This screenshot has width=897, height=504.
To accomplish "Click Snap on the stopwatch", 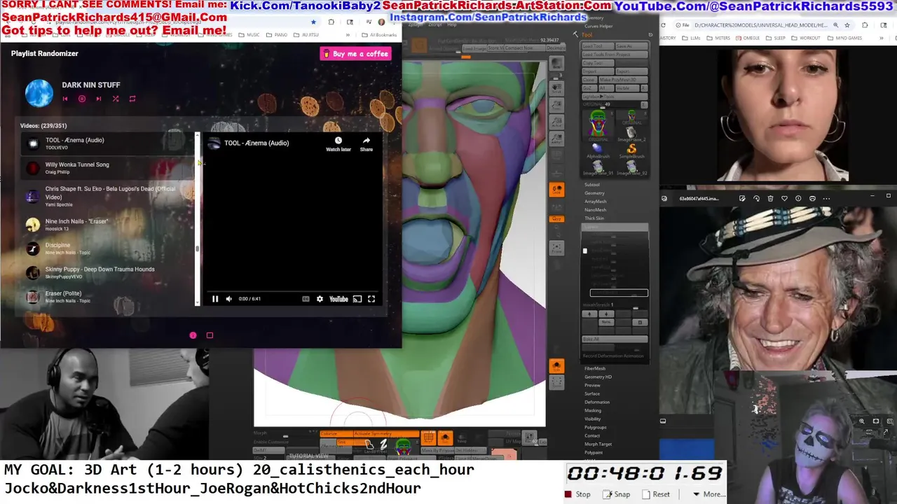I will tap(617, 494).
